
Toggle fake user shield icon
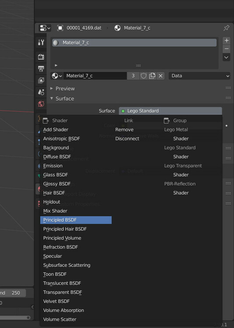(x=143, y=76)
